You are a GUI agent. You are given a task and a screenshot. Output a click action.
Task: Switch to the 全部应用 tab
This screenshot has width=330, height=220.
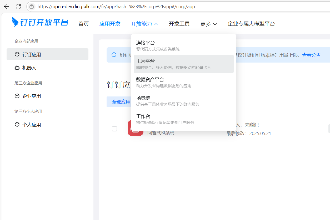tap(121, 102)
